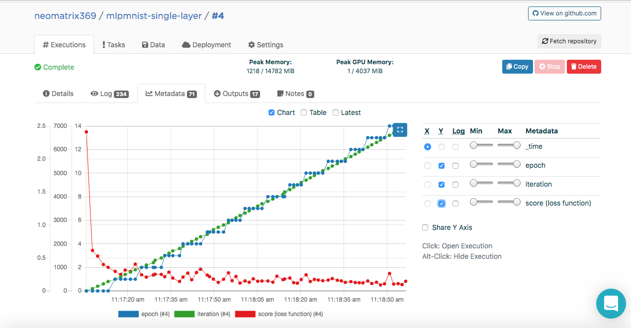Switch to the Tasks tab
The width and height of the screenshot is (631, 328).
tap(113, 45)
